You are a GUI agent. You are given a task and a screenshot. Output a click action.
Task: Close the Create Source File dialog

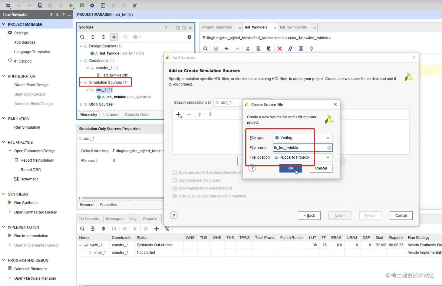[335, 104]
